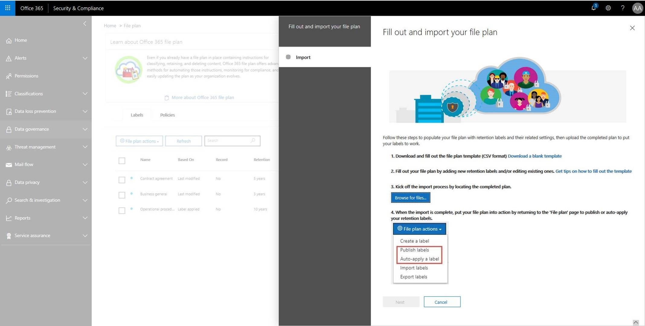
Task: Select Home in the left navigation
Action: (x=21, y=40)
